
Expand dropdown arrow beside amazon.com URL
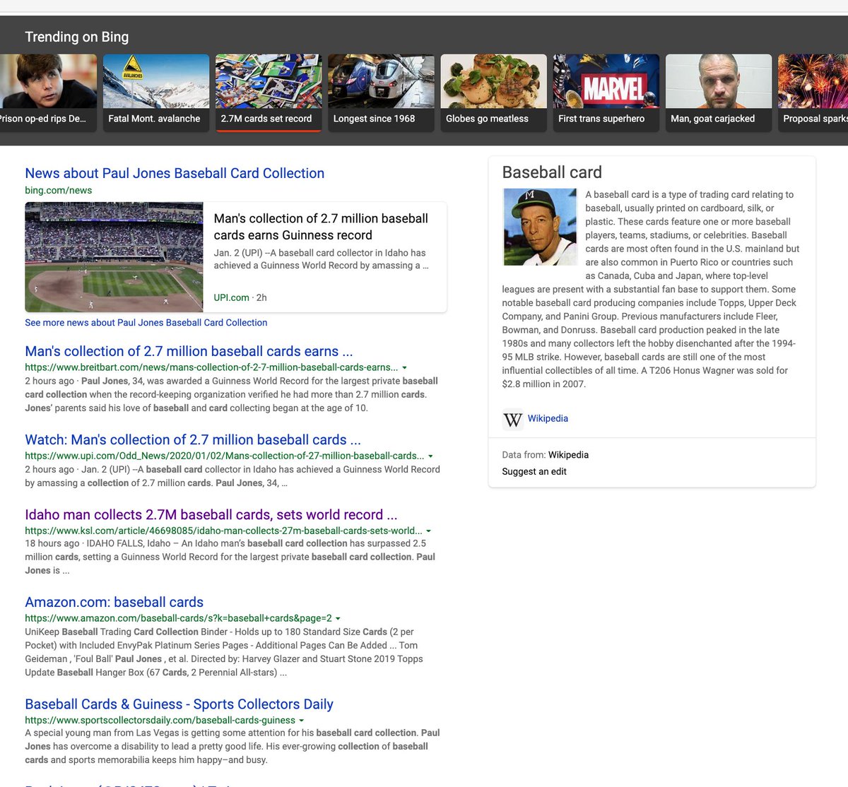coord(338,618)
